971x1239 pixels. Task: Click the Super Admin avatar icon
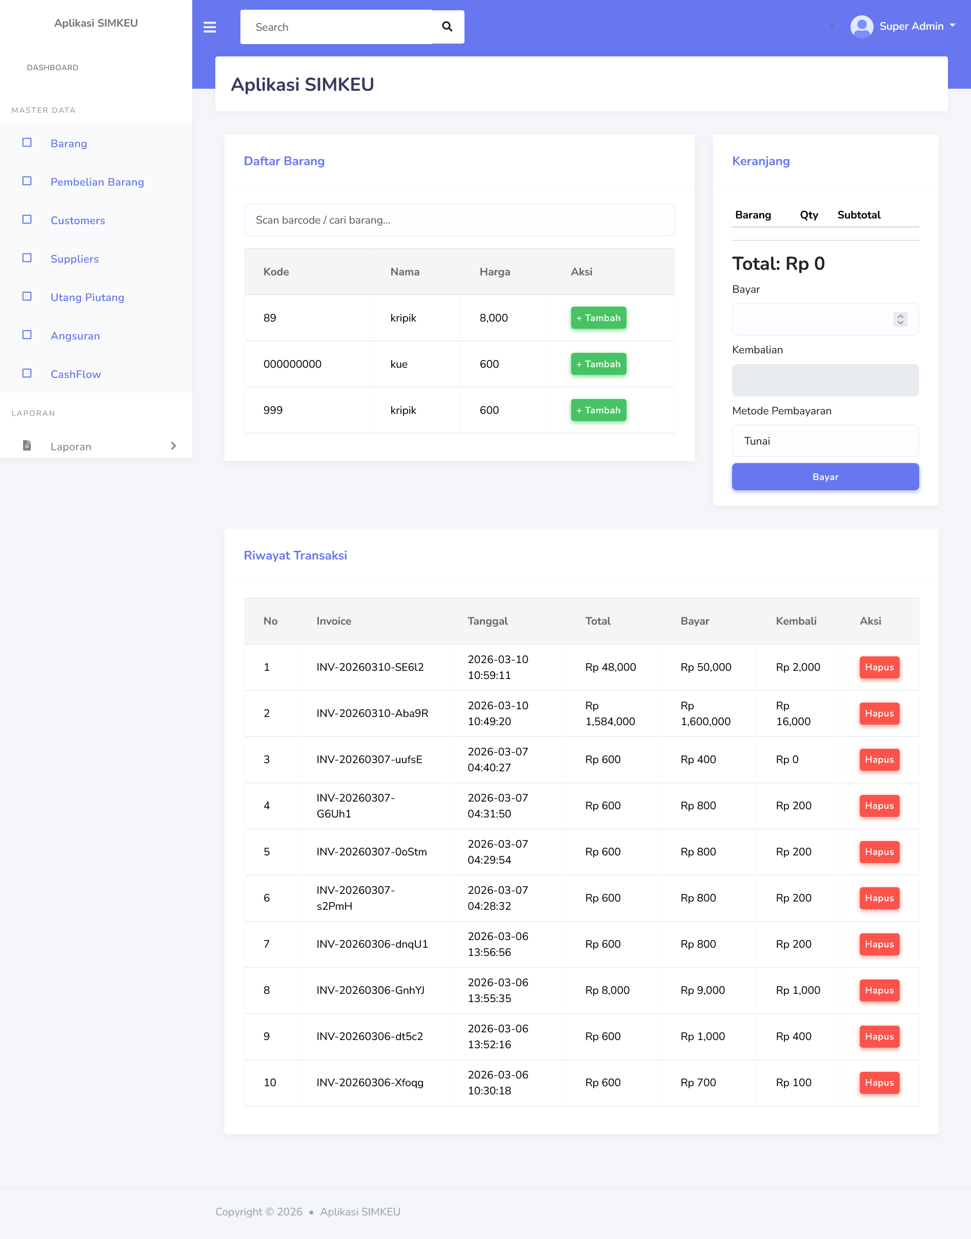point(861,26)
